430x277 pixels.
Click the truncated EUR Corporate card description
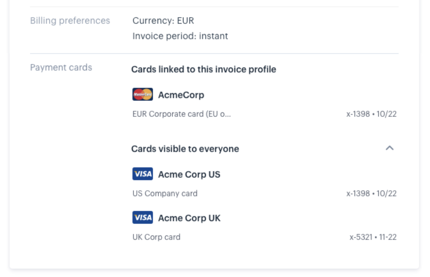(182, 114)
